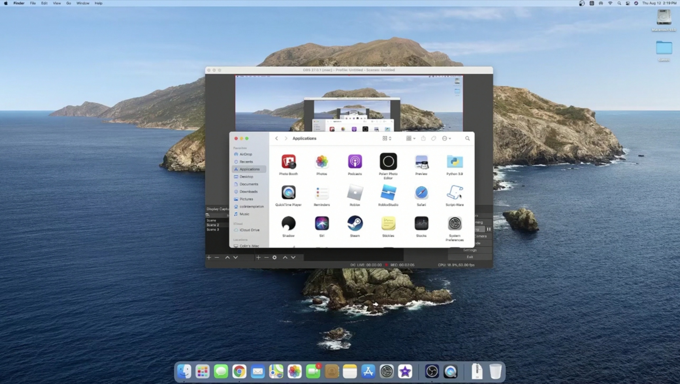Screen dimensions: 680x384
Task: Move scene up in OBS
Action: pyautogui.click(x=227, y=257)
